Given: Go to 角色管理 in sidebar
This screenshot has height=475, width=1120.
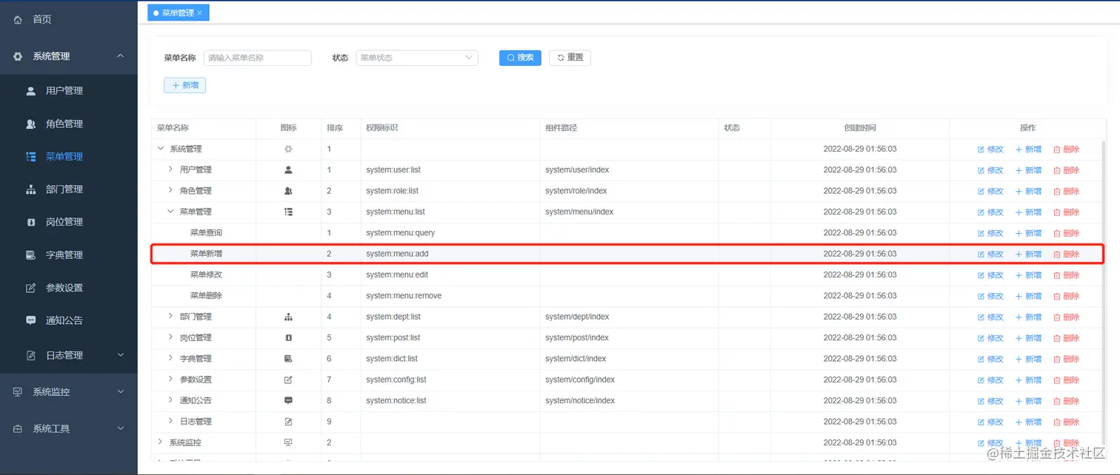Looking at the screenshot, I should tap(68, 124).
